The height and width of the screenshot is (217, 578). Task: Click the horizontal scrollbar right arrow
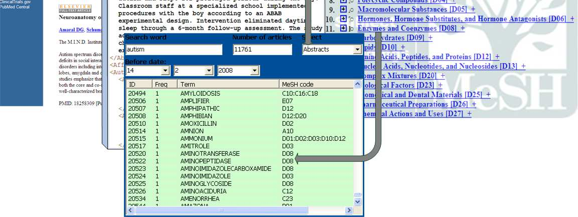click(x=349, y=210)
